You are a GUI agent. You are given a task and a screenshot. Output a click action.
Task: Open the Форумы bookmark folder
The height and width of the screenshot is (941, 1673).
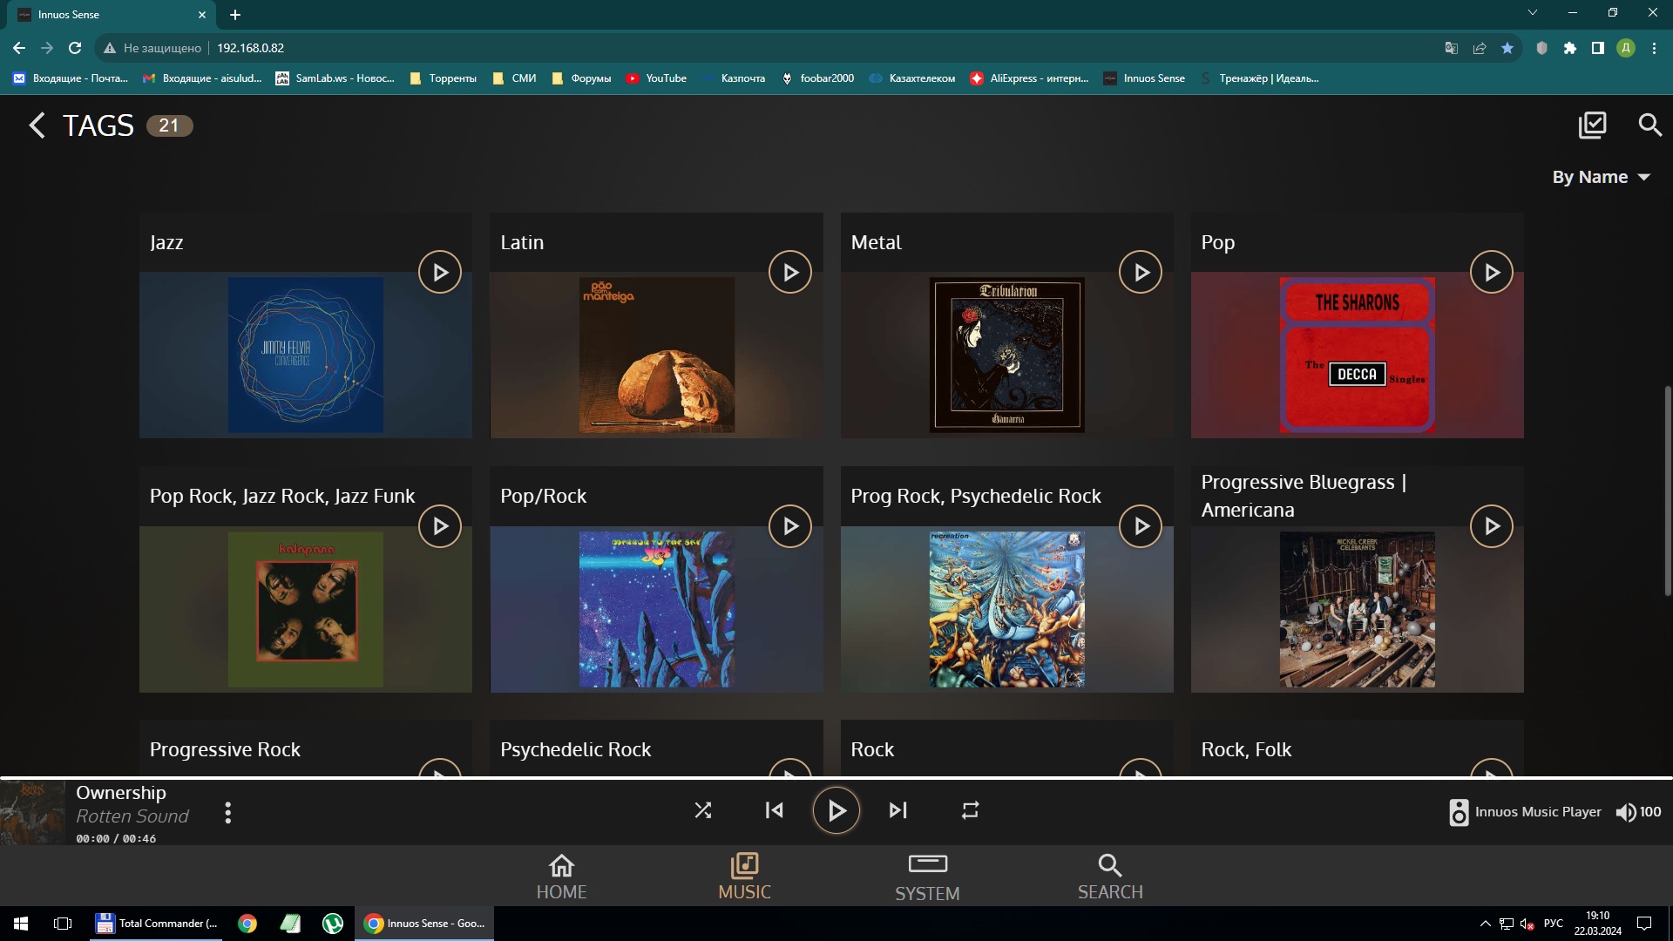(581, 78)
